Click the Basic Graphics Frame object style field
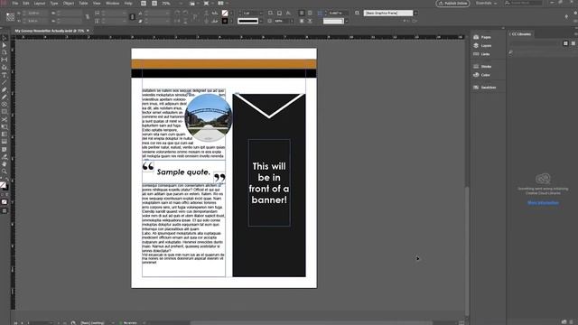Viewport: 578px width, 325px height. coord(388,13)
